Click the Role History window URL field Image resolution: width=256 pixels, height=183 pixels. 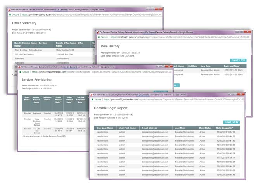pyautogui.click(x=180, y=37)
